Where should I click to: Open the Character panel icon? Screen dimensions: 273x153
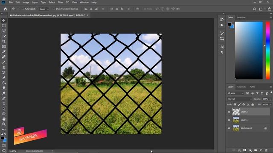coord(222,47)
